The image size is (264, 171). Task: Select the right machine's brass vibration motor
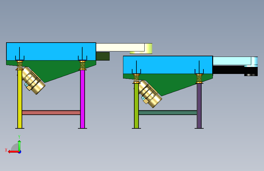pyautogui.click(x=150, y=94)
